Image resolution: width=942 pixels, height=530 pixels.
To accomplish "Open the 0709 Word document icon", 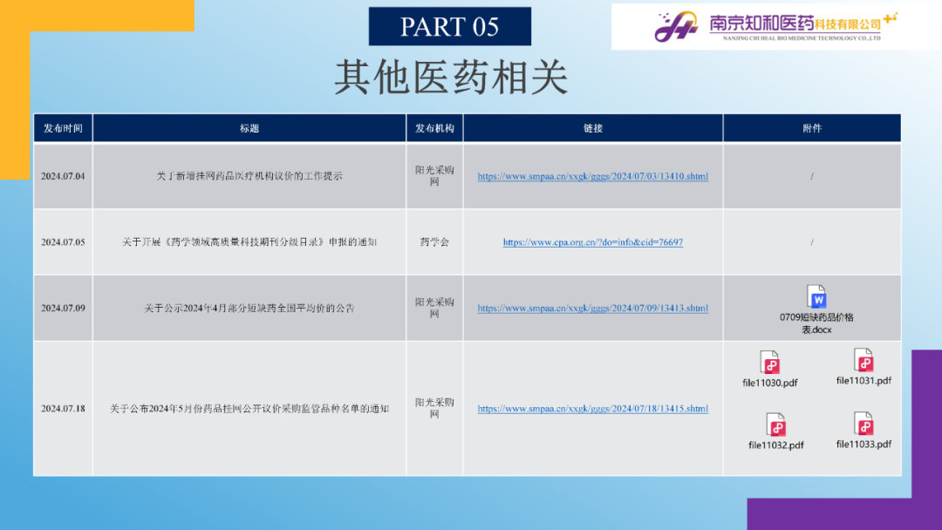I will (816, 297).
